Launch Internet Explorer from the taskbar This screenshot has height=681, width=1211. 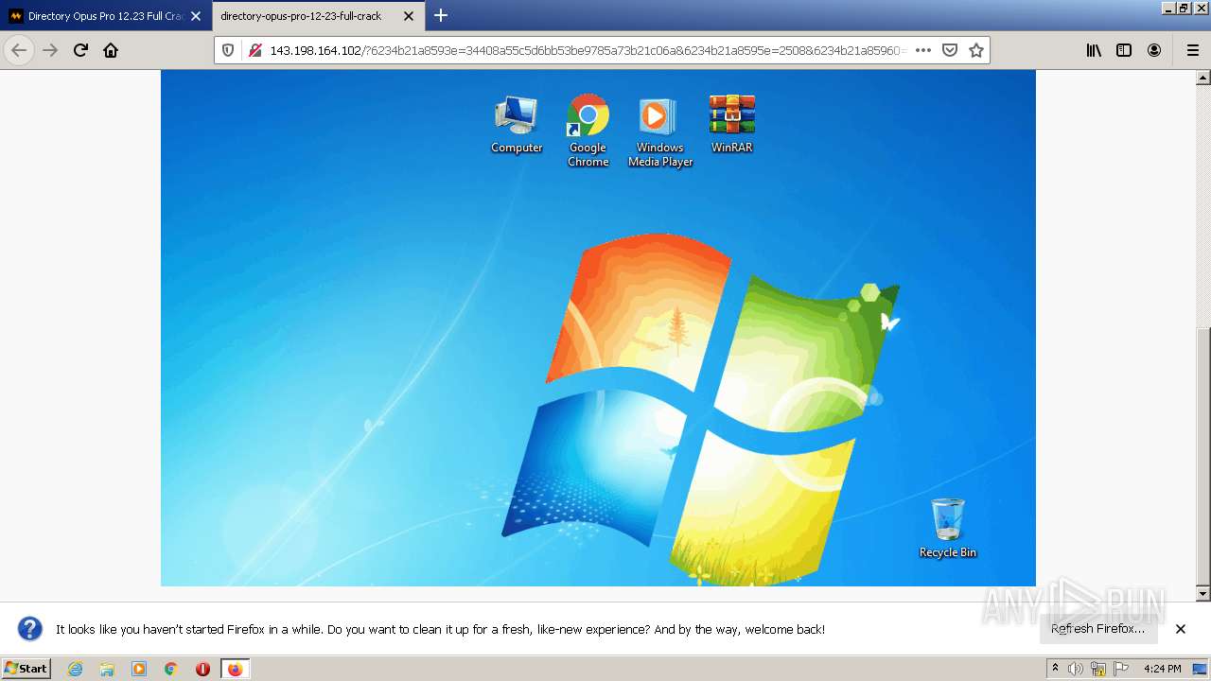pyautogui.click(x=76, y=669)
